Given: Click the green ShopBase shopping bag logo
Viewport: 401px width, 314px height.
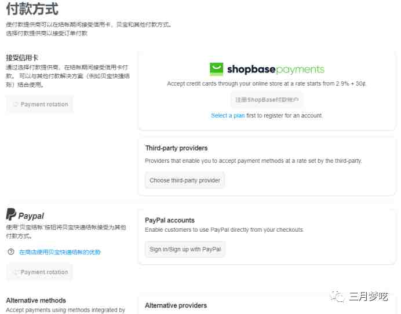Looking at the screenshot, I should 216,69.
